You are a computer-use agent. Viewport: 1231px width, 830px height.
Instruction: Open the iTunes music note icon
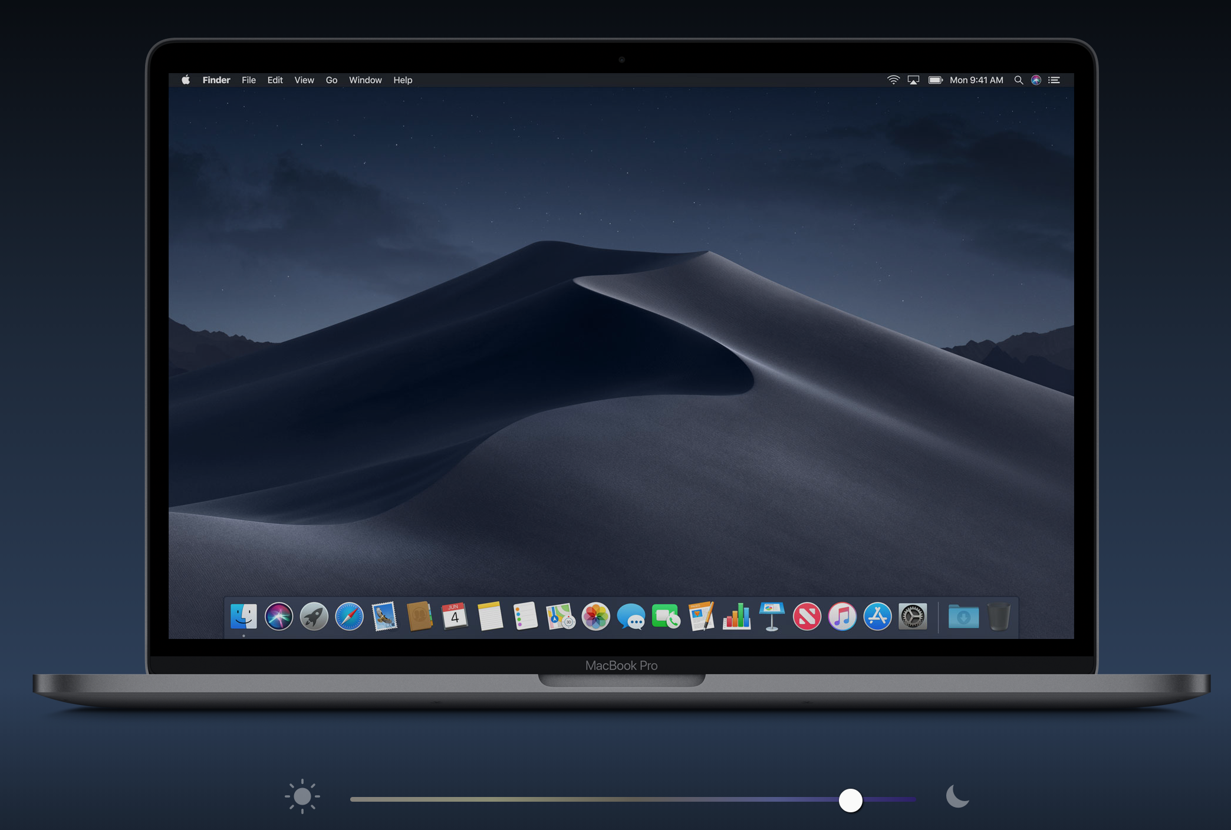tap(842, 617)
